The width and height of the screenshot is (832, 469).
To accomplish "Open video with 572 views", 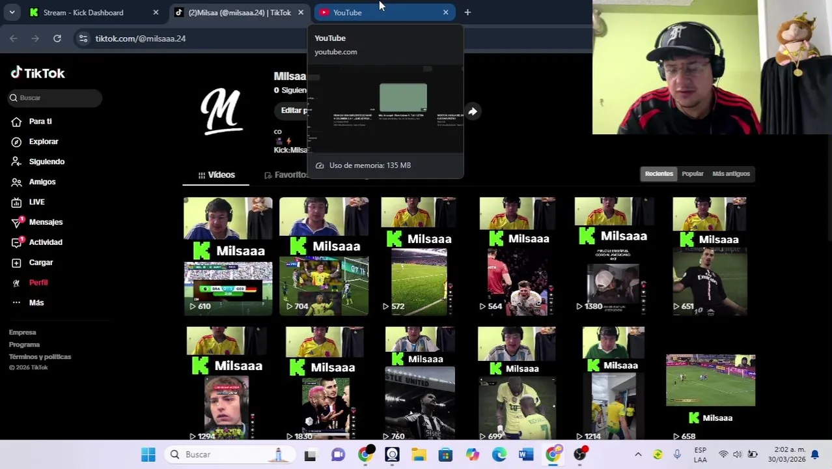I will [x=419, y=257].
